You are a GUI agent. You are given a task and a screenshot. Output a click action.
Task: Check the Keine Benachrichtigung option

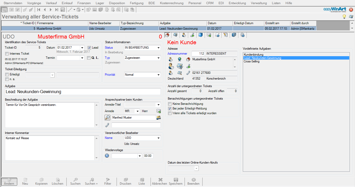170,104
